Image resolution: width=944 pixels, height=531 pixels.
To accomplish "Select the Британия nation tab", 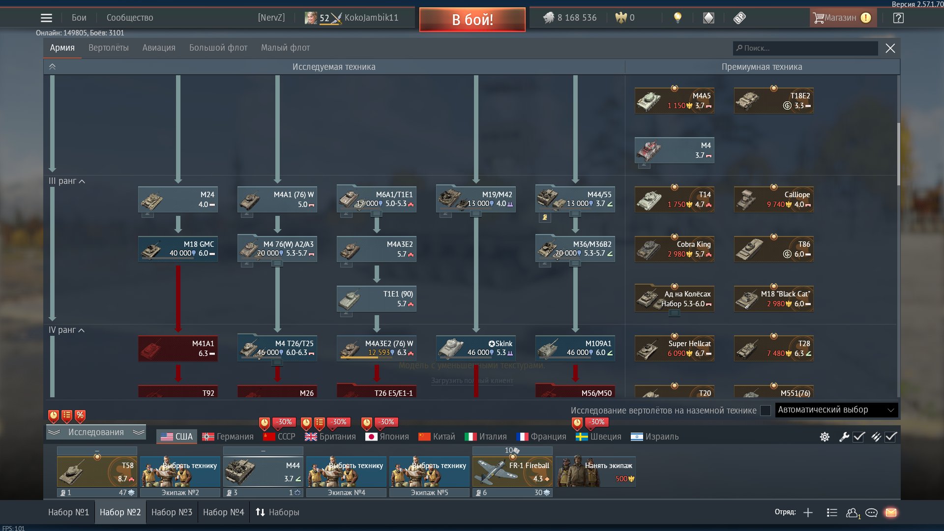I will [330, 437].
